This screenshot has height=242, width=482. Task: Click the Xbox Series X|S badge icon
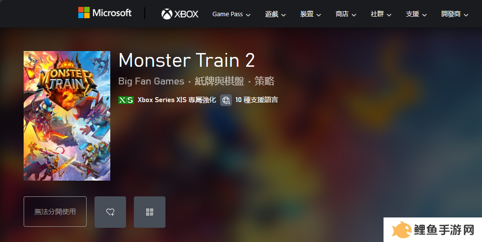[126, 100]
